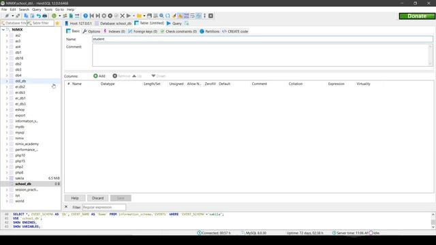Click the save floppy disk icon
436x245 pixels.
tap(150, 16)
